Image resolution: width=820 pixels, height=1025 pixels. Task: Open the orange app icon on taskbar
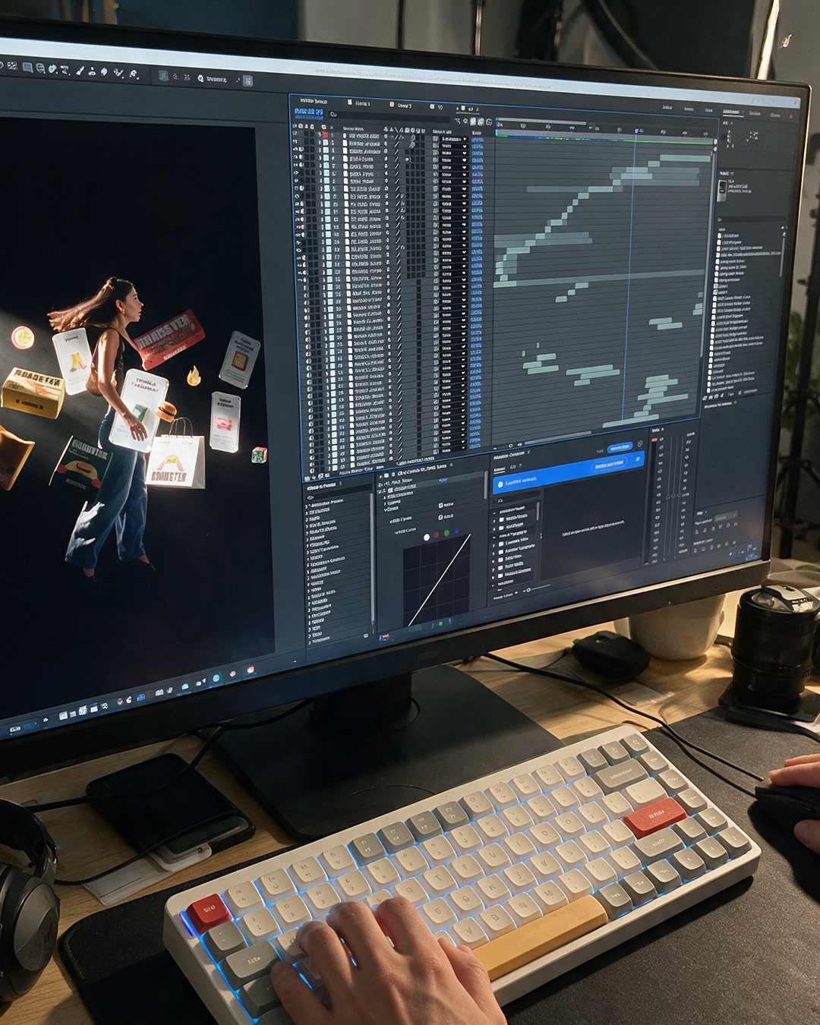coord(232,674)
